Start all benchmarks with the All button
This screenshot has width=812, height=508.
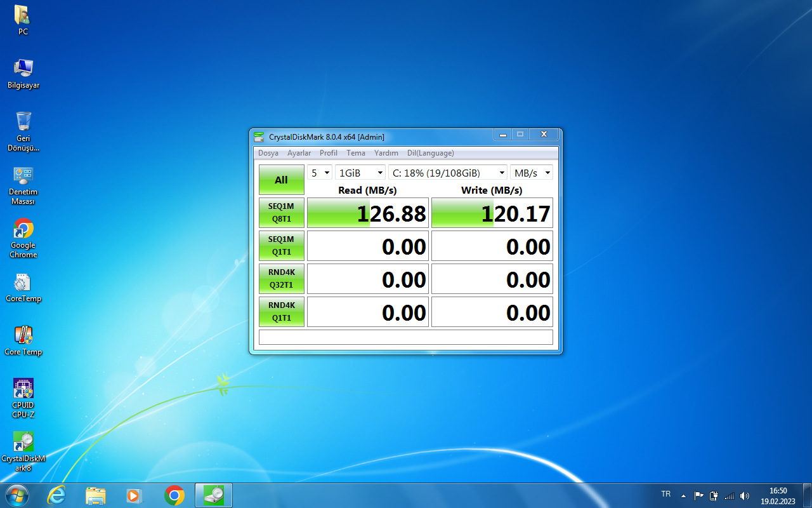(282, 180)
